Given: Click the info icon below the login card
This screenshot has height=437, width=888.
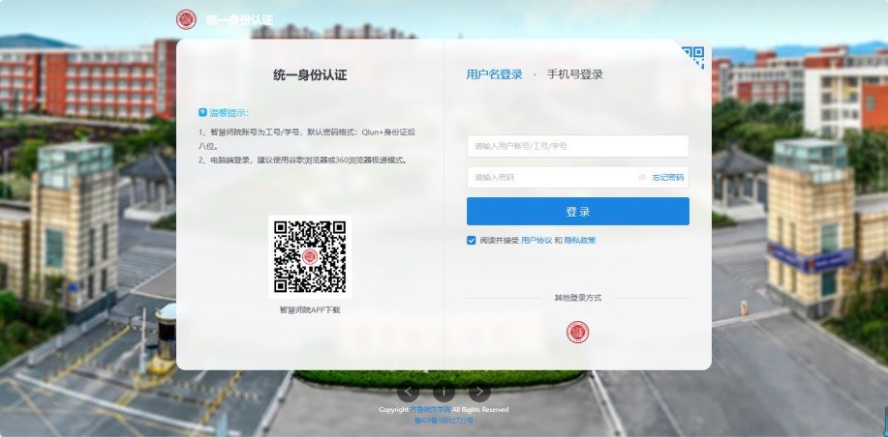Looking at the screenshot, I should point(444,392).
